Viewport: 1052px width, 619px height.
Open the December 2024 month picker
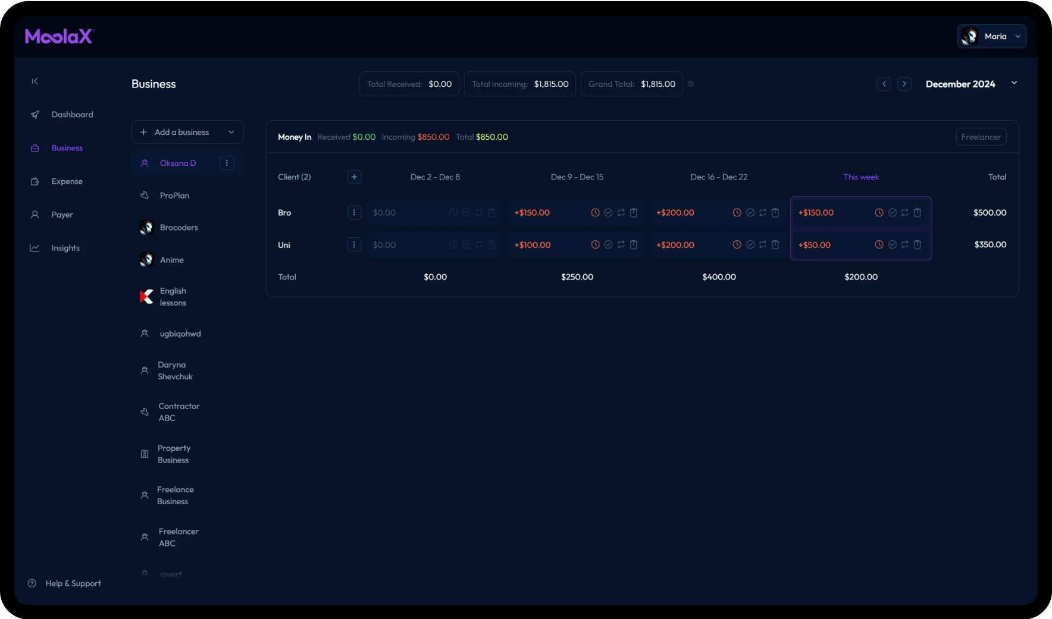pos(971,84)
